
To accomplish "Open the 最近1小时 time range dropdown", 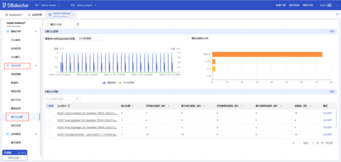I will click(x=60, y=24).
